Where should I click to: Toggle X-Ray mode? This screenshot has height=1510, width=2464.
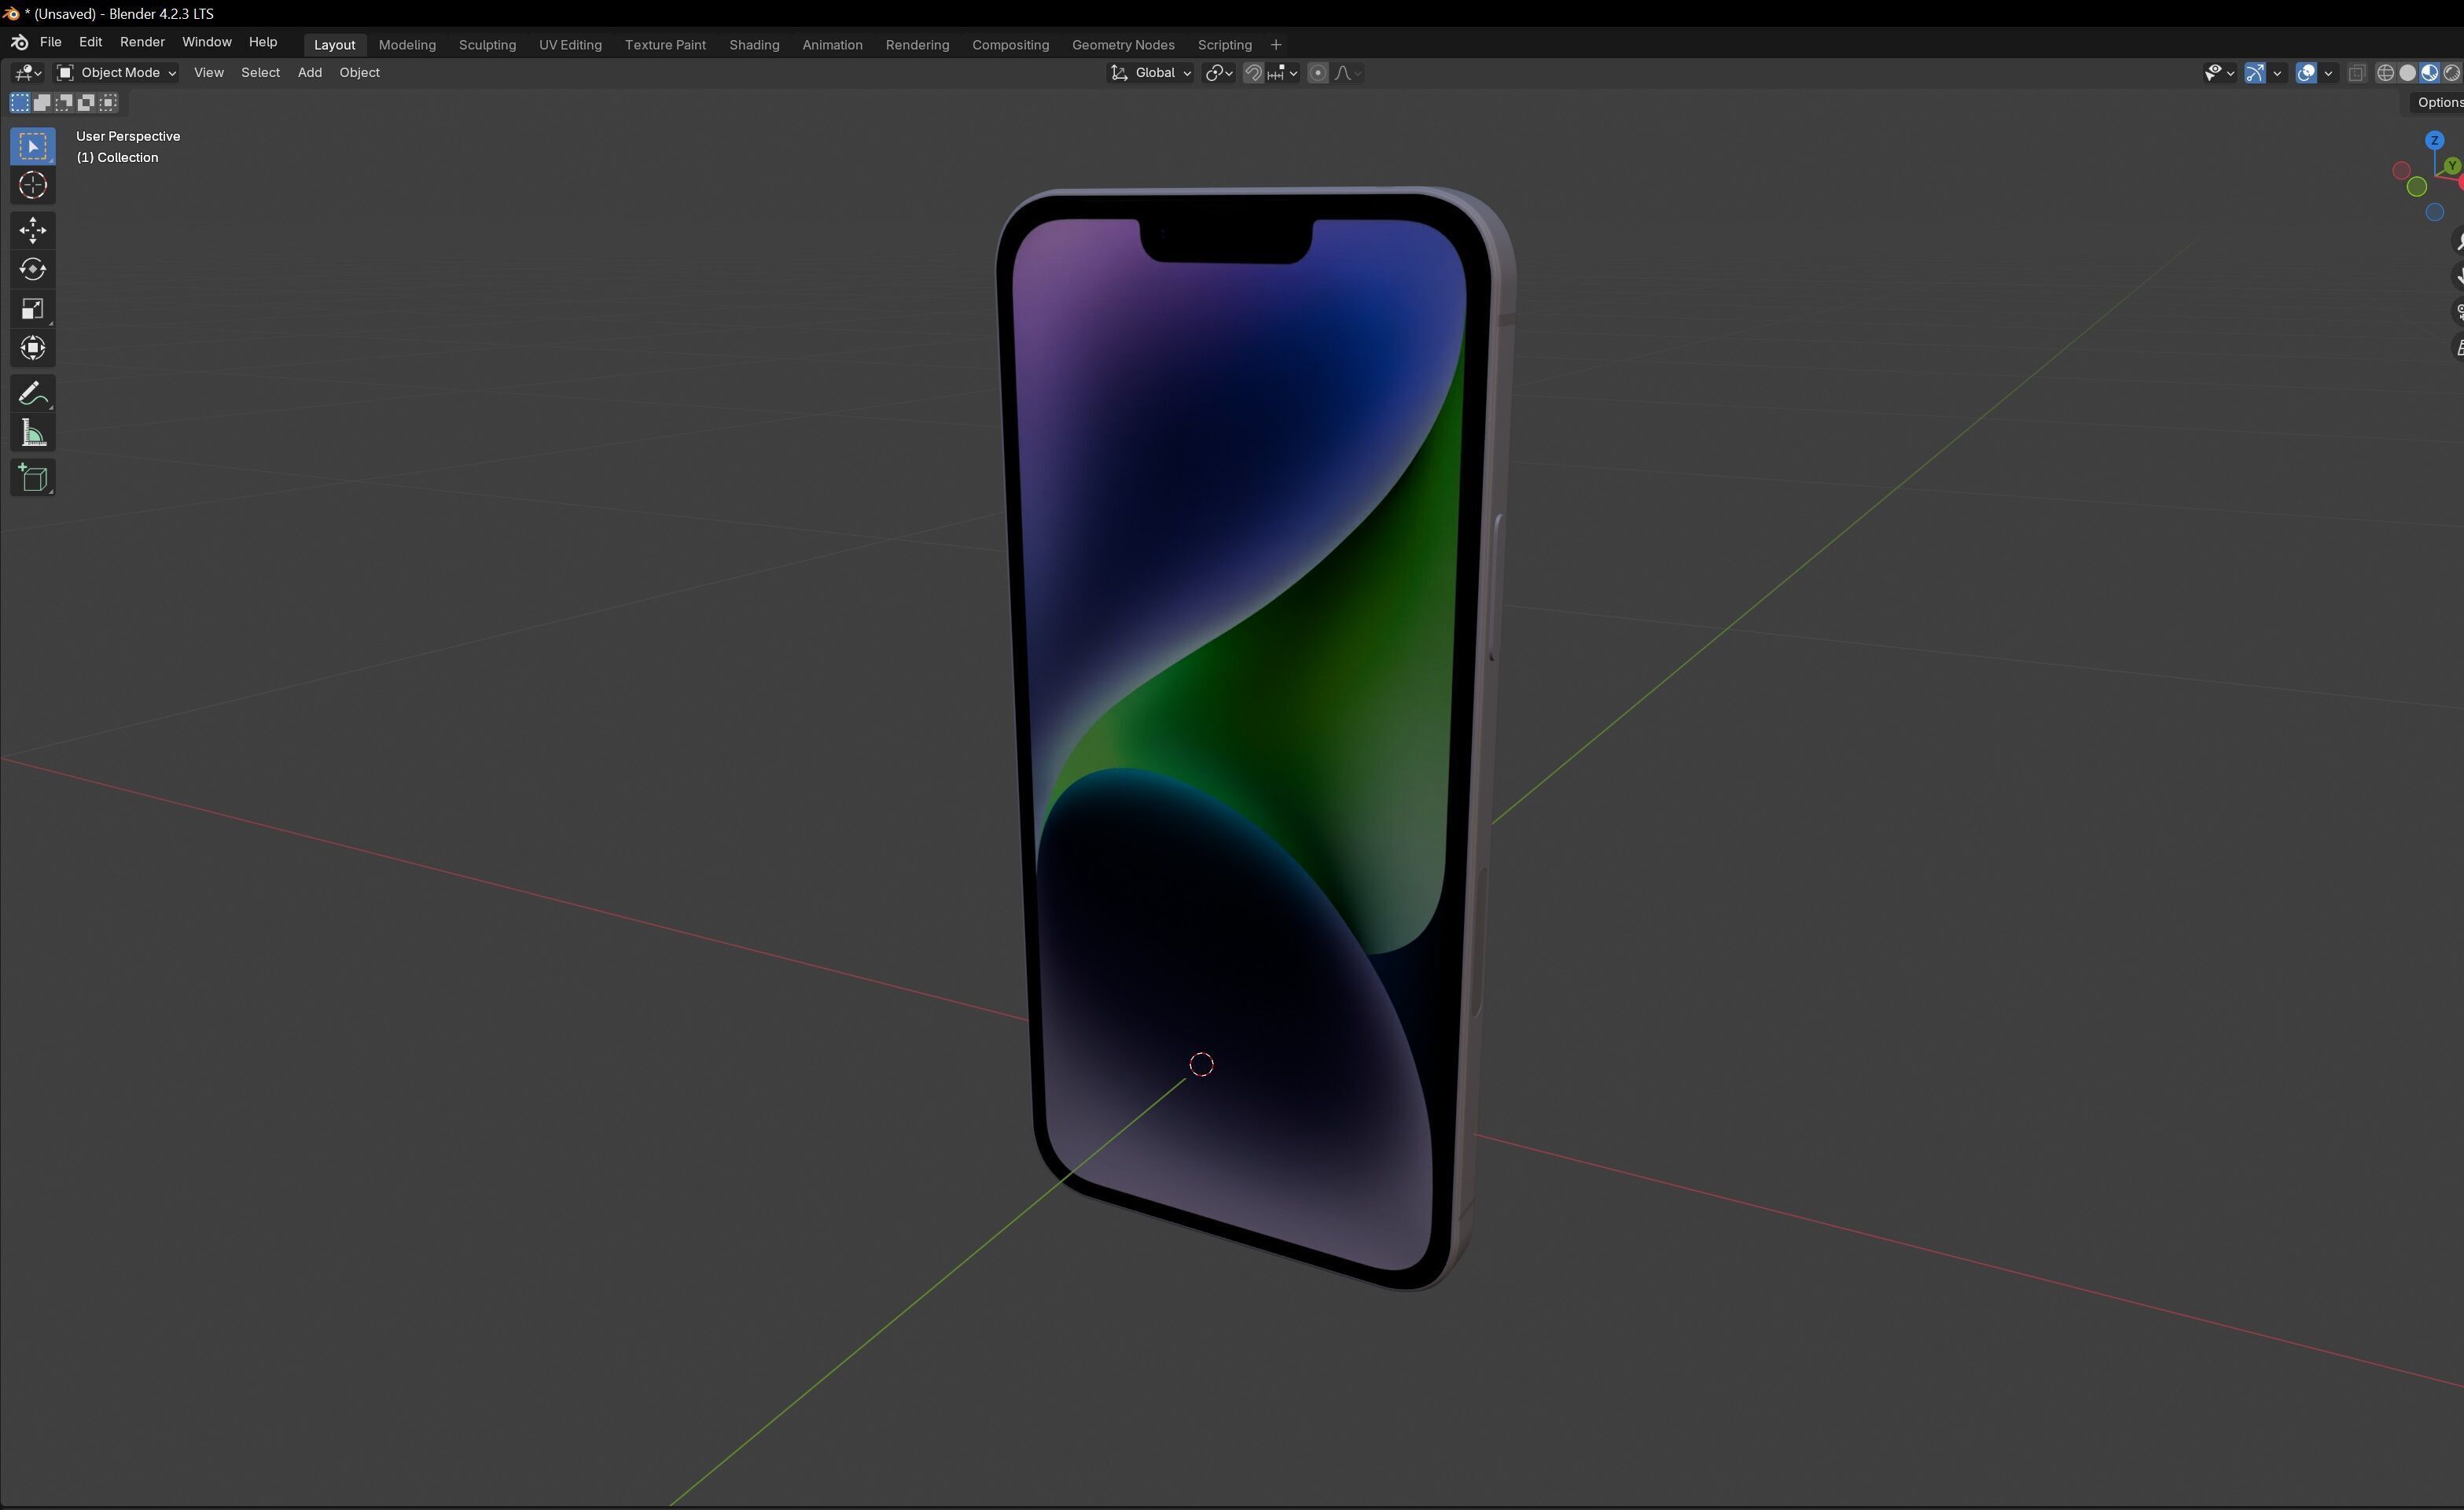[2357, 73]
